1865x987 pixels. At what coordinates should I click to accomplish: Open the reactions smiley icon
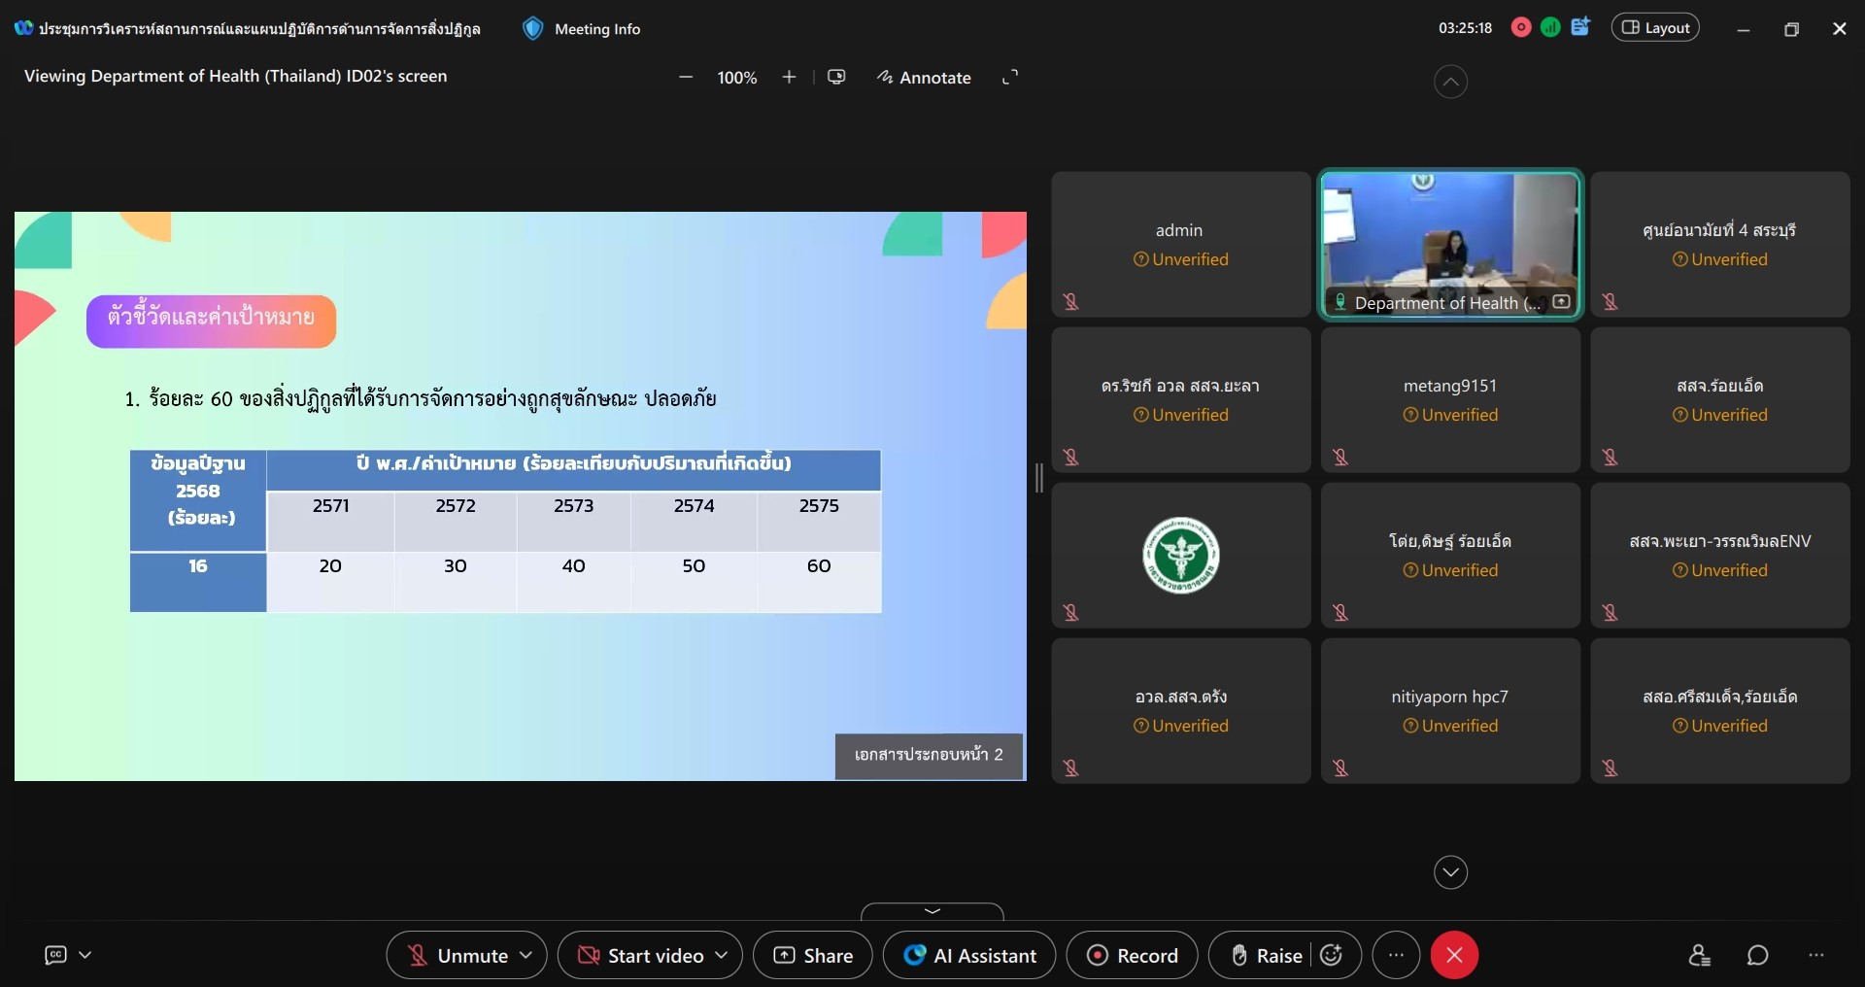1332,956
